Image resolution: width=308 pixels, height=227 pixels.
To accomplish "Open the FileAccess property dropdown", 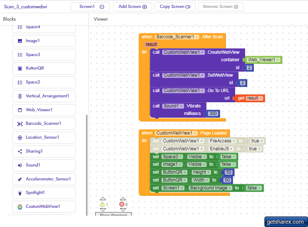I will tap(222, 141).
